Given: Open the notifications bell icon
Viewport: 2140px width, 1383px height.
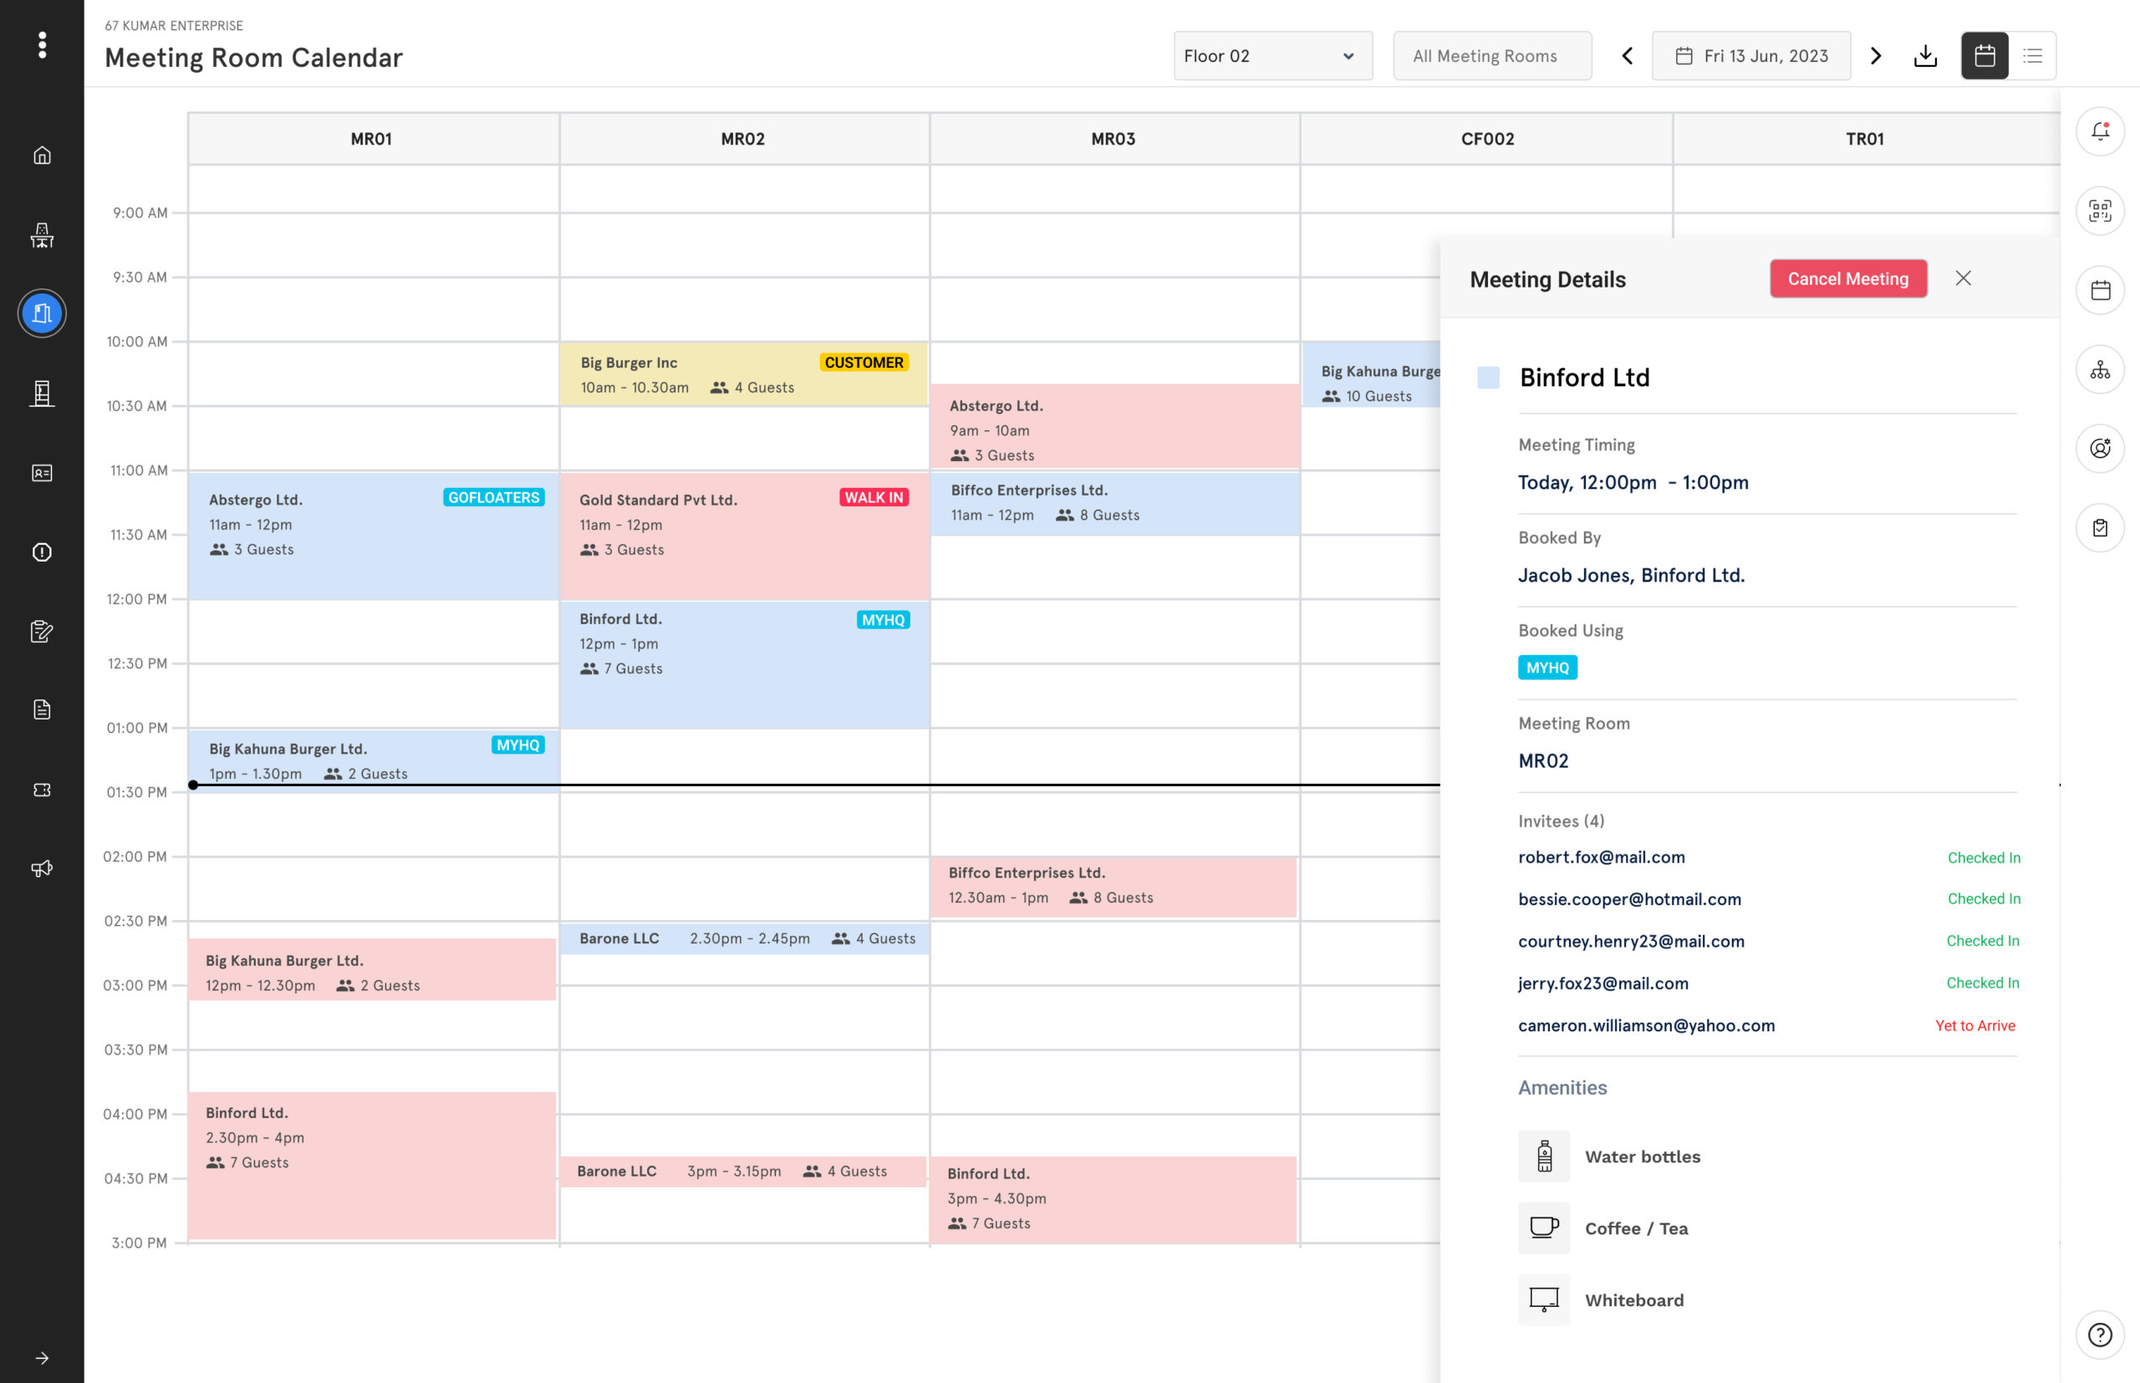Looking at the screenshot, I should tap(2100, 132).
